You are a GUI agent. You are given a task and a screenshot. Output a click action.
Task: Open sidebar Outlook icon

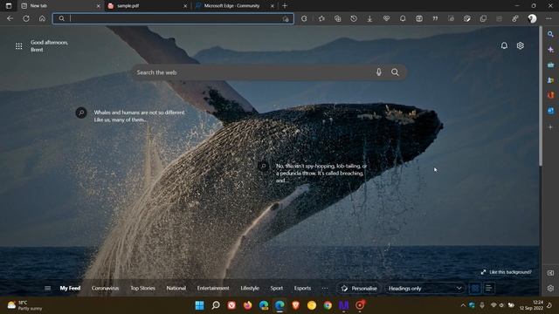(x=550, y=111)
